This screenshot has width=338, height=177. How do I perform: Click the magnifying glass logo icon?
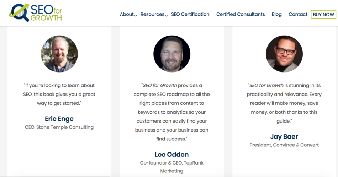tap(18, 12)
